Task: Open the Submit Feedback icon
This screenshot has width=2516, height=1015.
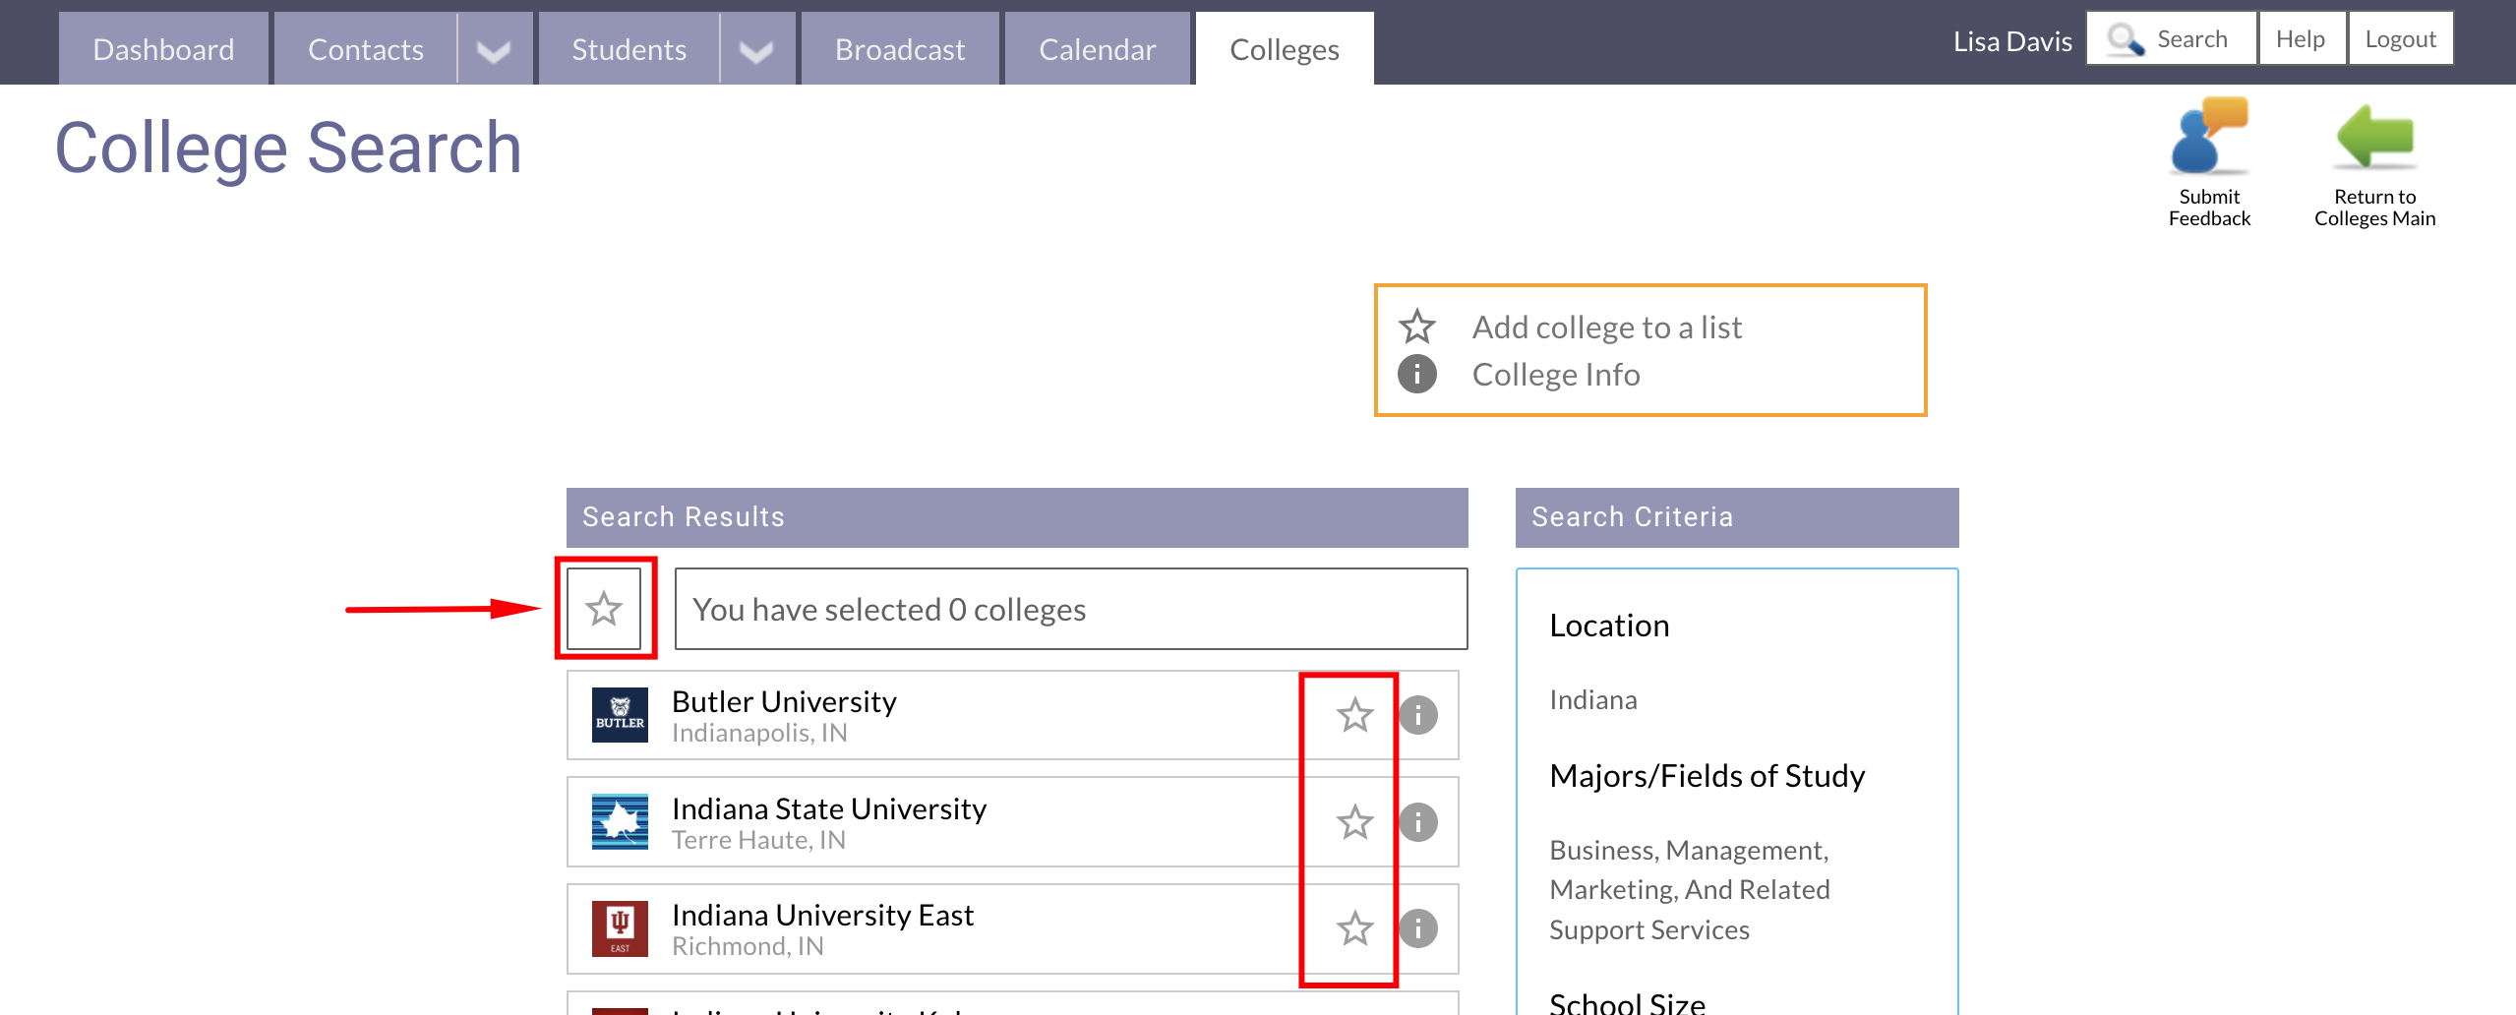Action: point(2206,138)
